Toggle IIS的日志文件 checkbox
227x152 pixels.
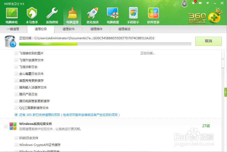coord(16,138)
